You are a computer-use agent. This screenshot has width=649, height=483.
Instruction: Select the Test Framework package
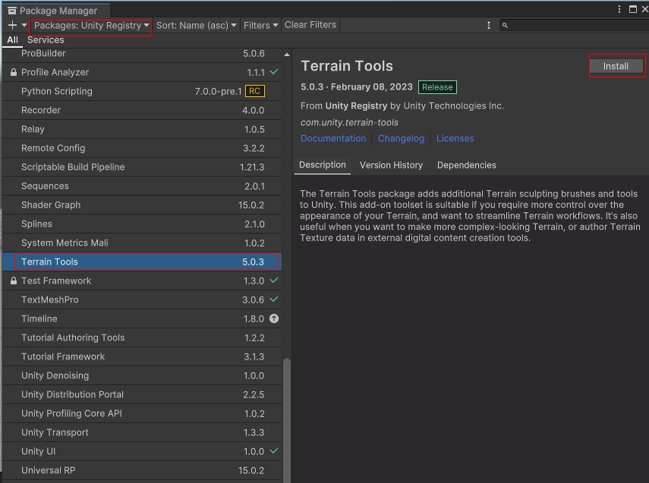point(142,281)
